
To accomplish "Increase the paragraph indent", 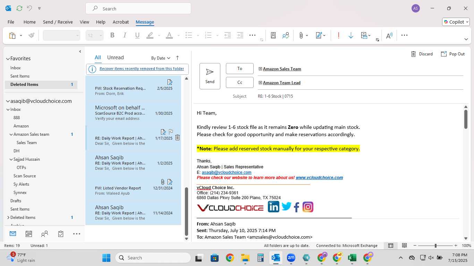I will click(240, 35).
